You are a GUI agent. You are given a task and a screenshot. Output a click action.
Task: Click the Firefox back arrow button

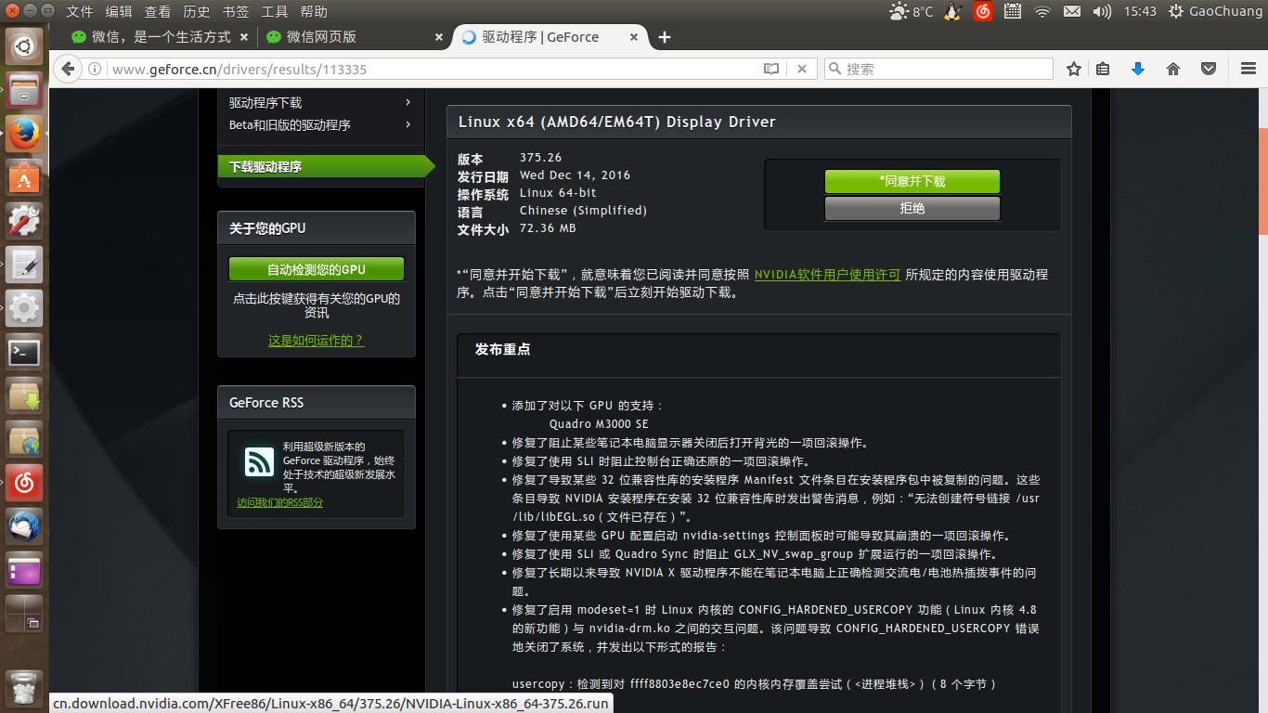pos(68,69)
